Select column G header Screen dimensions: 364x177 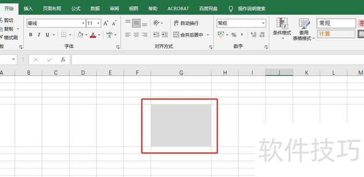coord(181,73)
